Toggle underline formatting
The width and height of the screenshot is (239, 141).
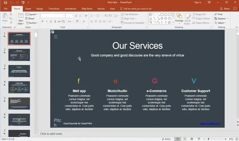tap(51, 21)
